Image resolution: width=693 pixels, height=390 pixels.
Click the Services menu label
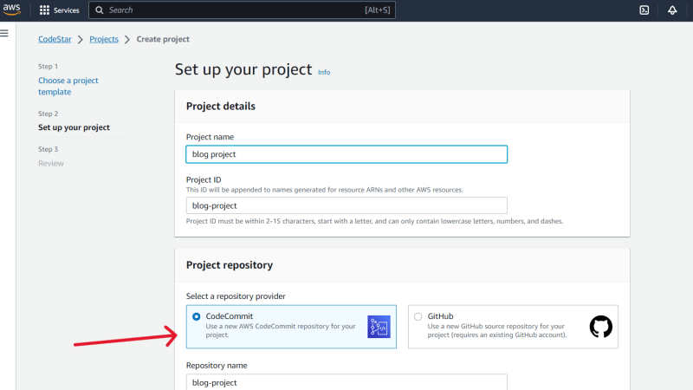point(67,10)
